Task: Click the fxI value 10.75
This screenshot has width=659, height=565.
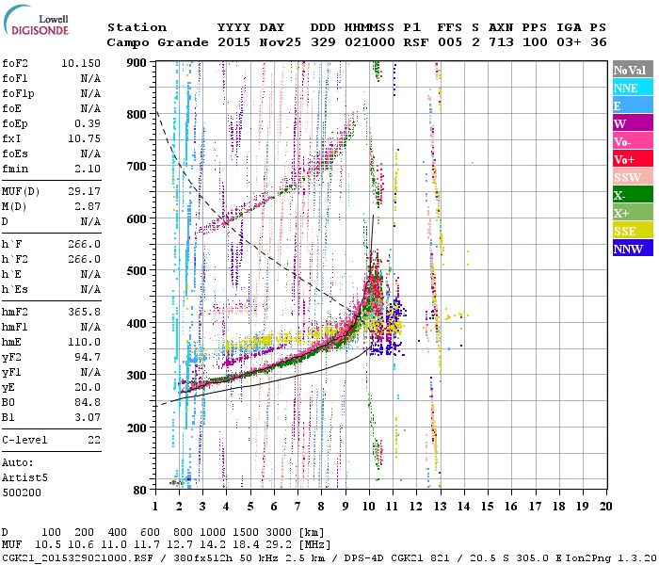Action: point(84,138)
